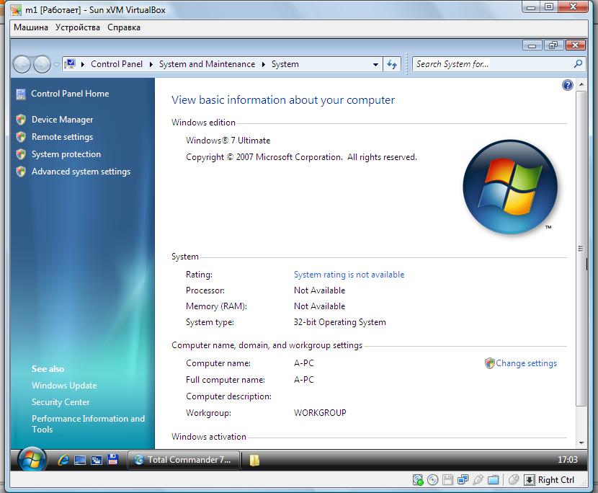The image size is (598, 493).
Task: Click the Change settings link
Action: 526,363
